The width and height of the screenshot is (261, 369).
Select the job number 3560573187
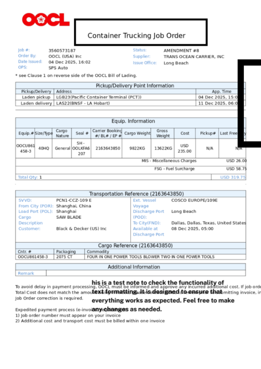click(x=62, y=51)
